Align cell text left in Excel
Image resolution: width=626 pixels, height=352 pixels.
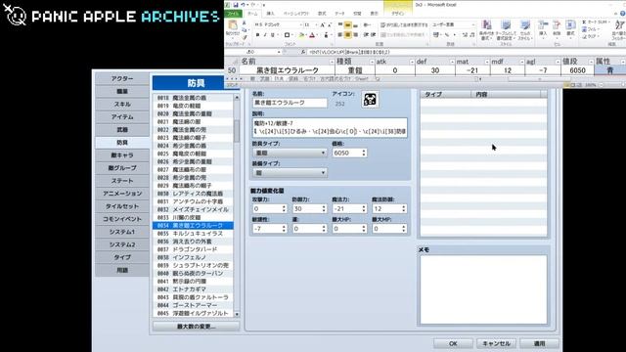click(x=340, y=35)
